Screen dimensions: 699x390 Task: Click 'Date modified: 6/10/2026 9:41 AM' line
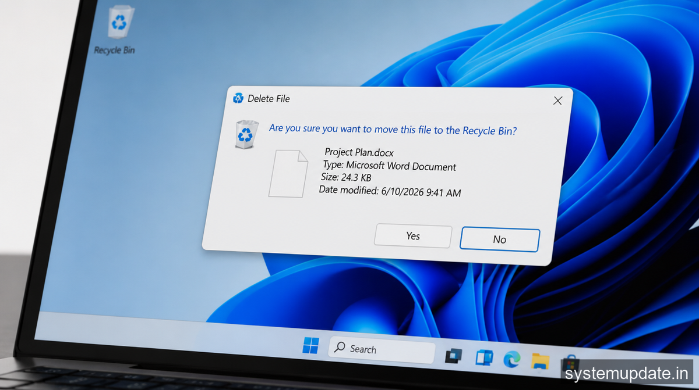(390, 191)
